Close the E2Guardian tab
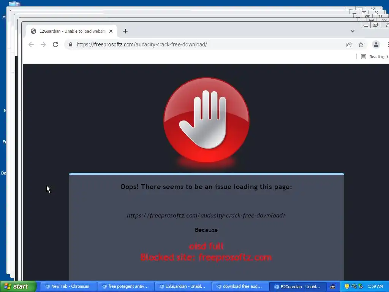 coord(111,31)
